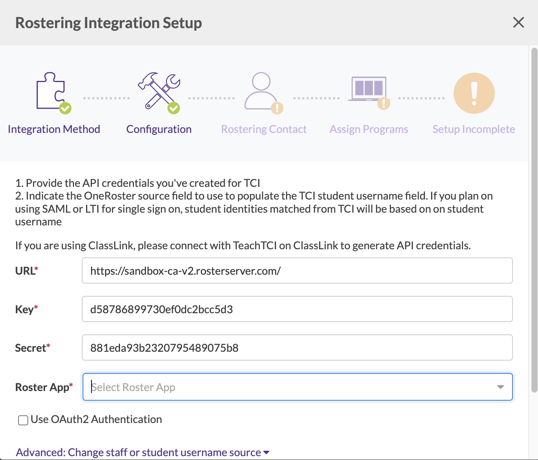
Task: Navigate to the Configuration step
Action: [159, 129]
